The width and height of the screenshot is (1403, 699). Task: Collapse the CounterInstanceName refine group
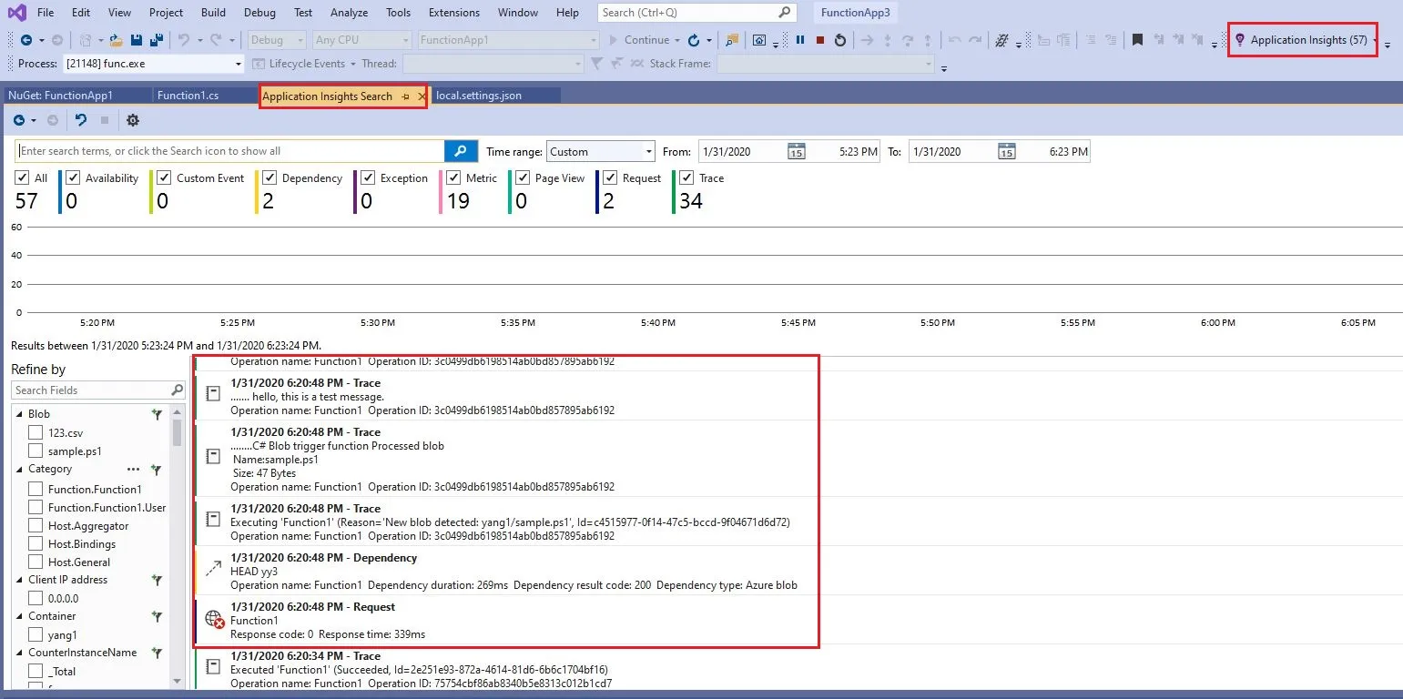[x=20, y=653]
